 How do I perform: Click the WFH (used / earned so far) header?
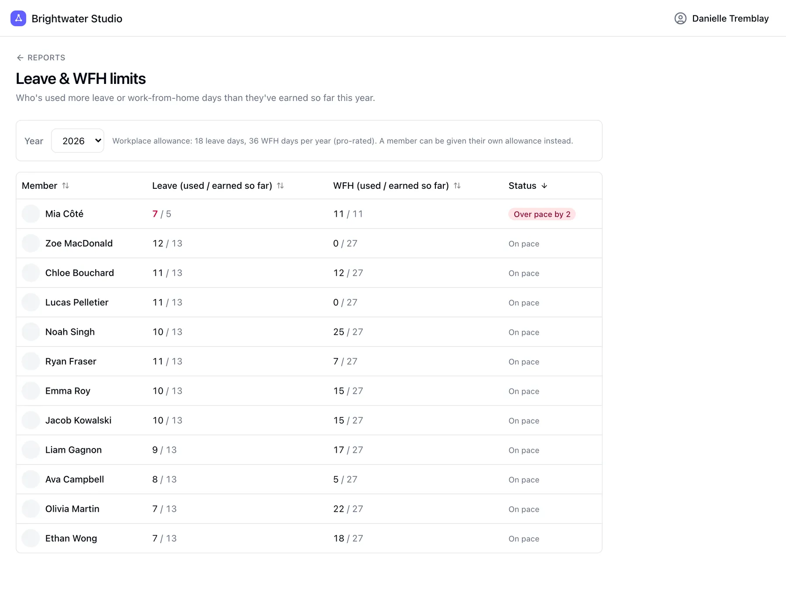(397, 186)
